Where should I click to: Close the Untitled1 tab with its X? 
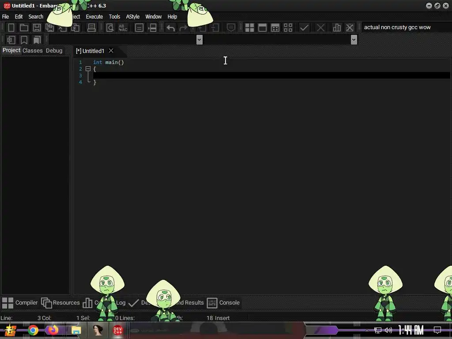coord(111,51)
